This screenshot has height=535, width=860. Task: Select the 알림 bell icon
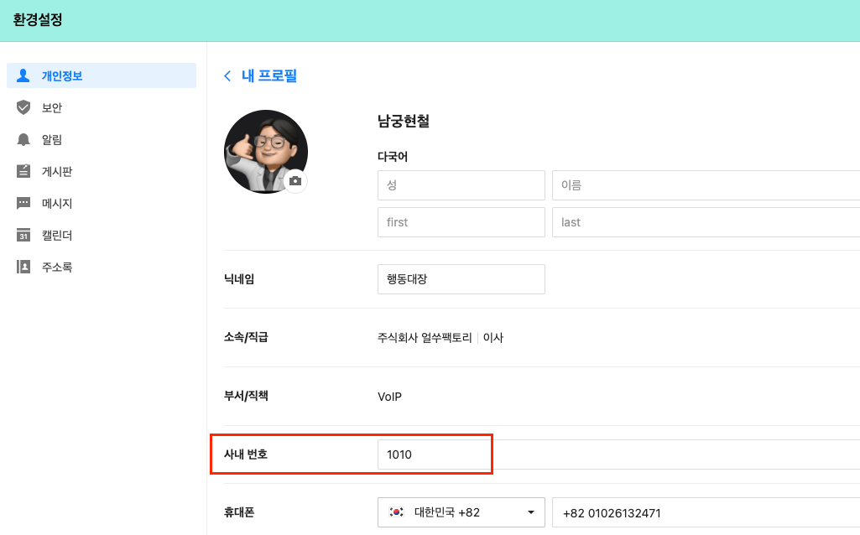pyautogui.click(x=23, y=139)
